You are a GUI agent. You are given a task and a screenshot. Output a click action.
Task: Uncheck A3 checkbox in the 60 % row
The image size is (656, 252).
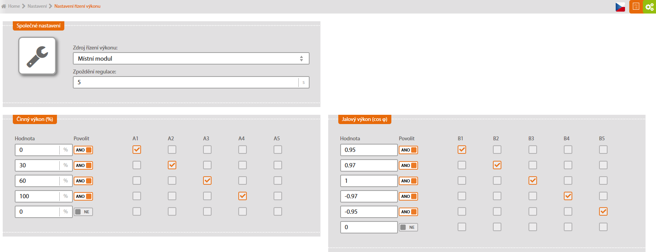[207, 180]
